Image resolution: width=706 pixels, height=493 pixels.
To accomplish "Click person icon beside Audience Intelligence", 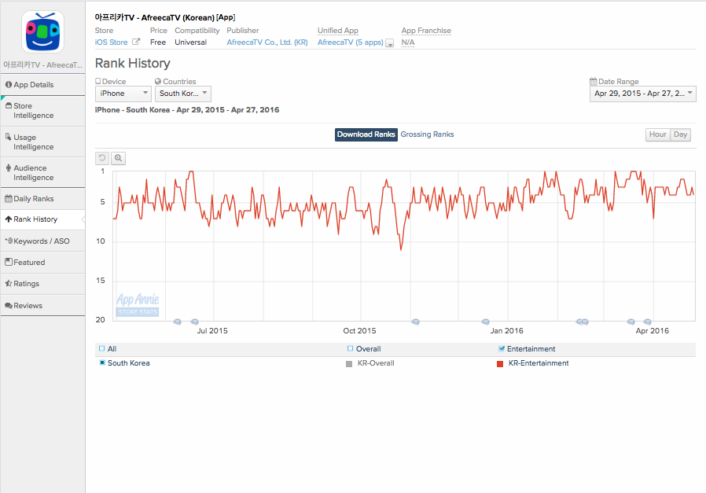I will coord(9,168).
